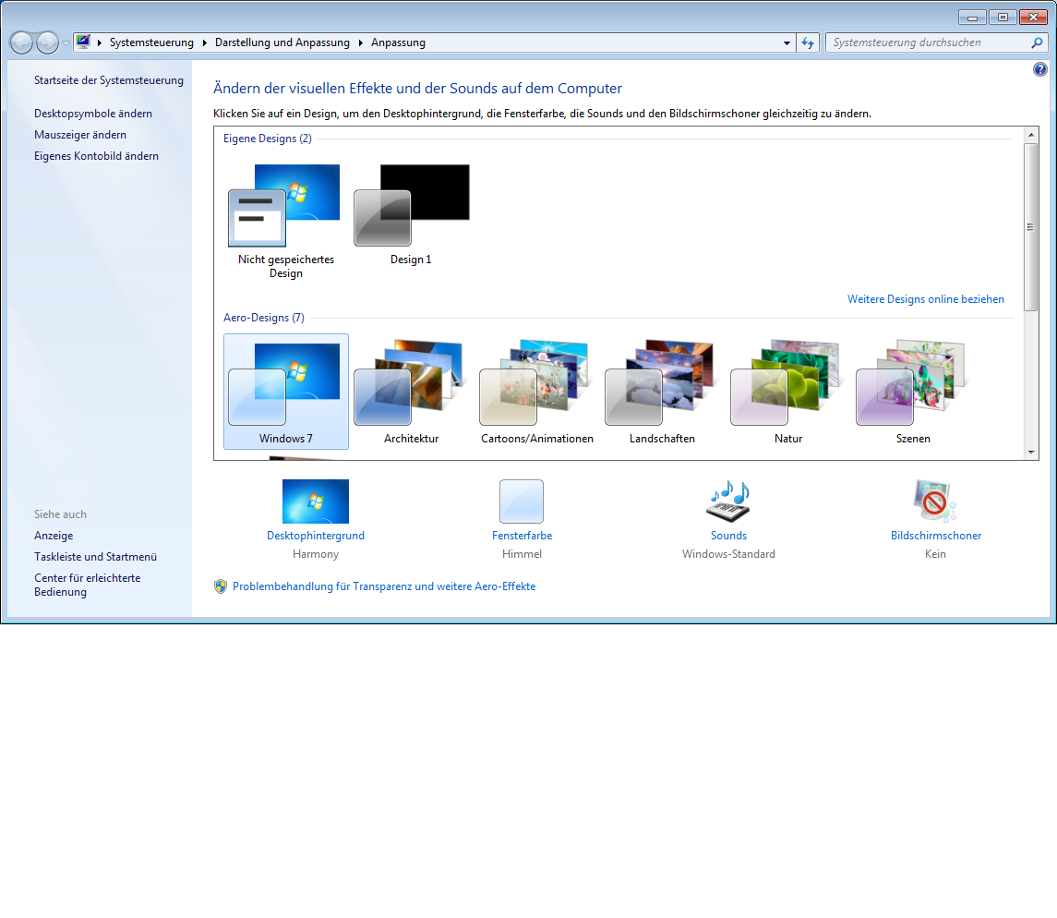Image resolution: width=1057 pixels, height=918 pixels.
Task: Open Mauszeiger ändern
Action: click(80, 135)
